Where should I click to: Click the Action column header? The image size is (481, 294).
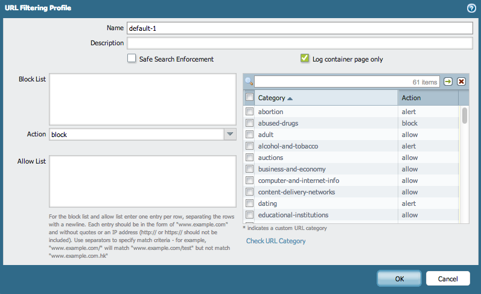tap(428, 98)
